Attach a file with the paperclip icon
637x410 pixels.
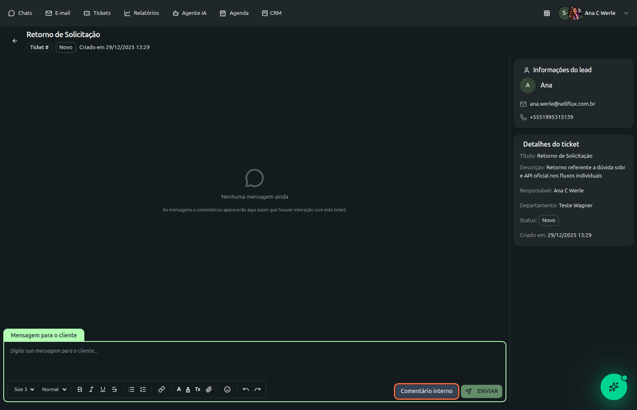209,389
